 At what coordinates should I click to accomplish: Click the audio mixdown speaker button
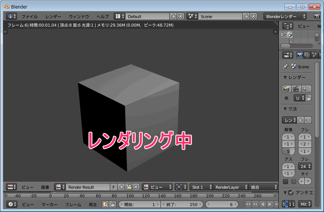click(x=306, y=89)
